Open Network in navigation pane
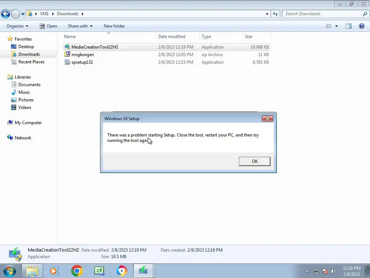Screen dimensions: 370x278 click(x=23, y=138)
